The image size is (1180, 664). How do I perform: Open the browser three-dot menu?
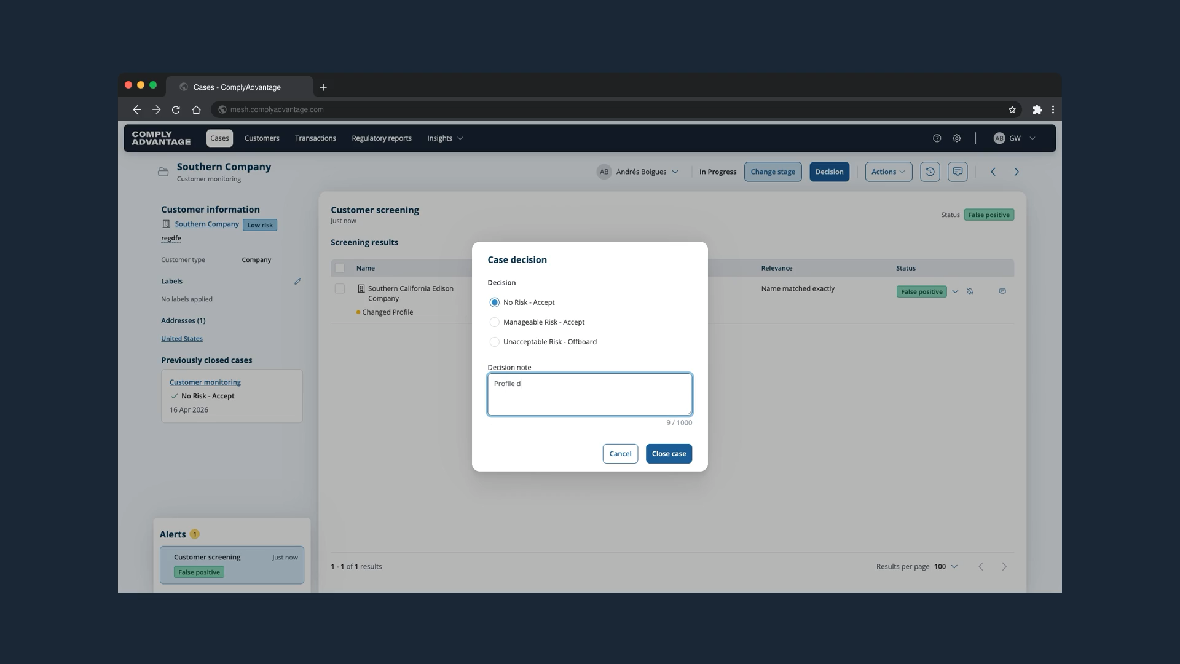tap(1053, 109)
